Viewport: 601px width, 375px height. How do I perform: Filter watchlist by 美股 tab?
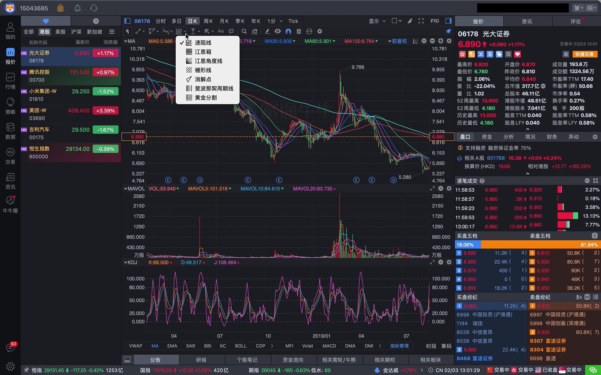click(60, 32)
